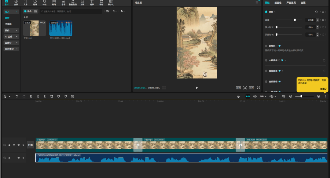Click the 导入 import button with plus
330x178 pixels.
[x=28, y=11]
